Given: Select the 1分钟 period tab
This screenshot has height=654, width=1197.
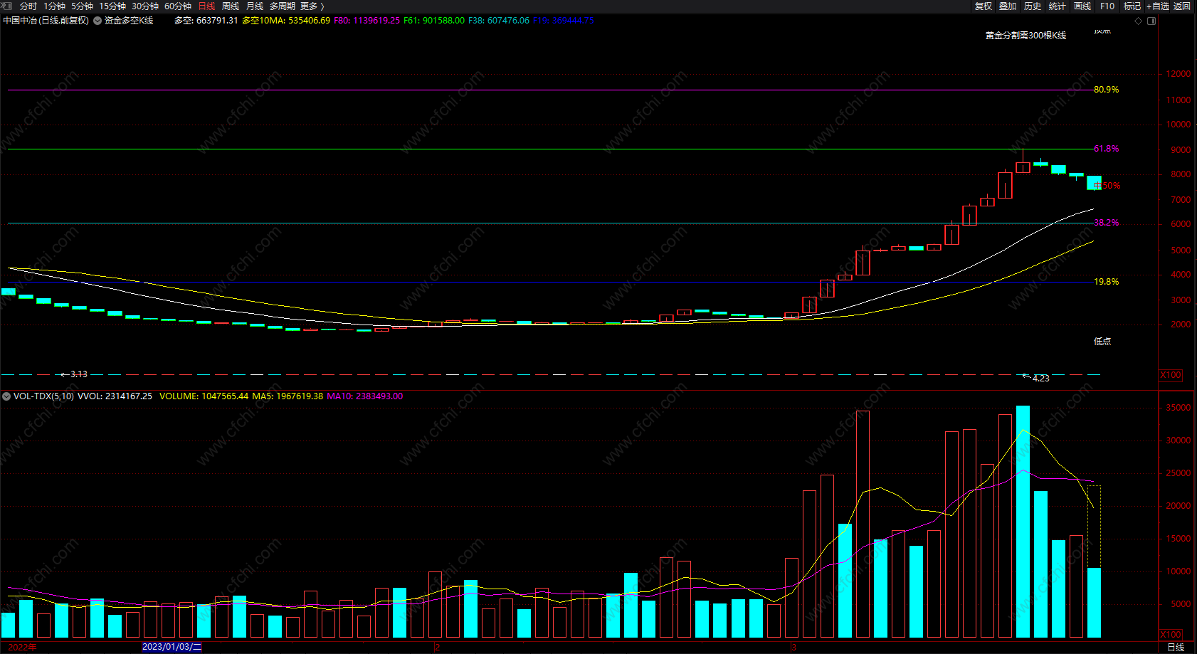Looking at the screenshot, I should tap(54, 6).
